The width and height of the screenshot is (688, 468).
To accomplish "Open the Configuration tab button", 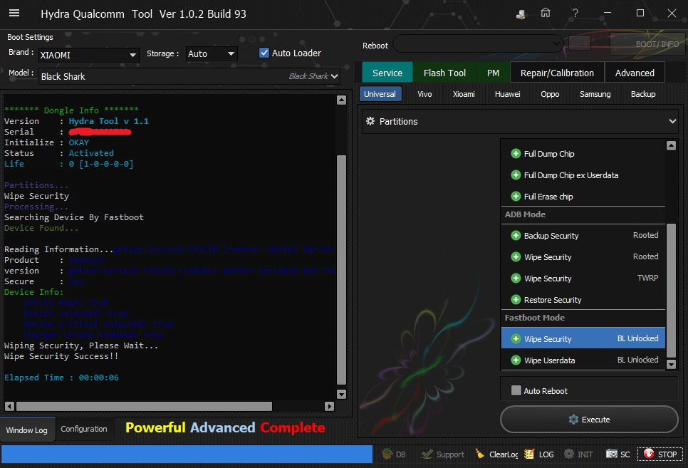I will (84, 429).
